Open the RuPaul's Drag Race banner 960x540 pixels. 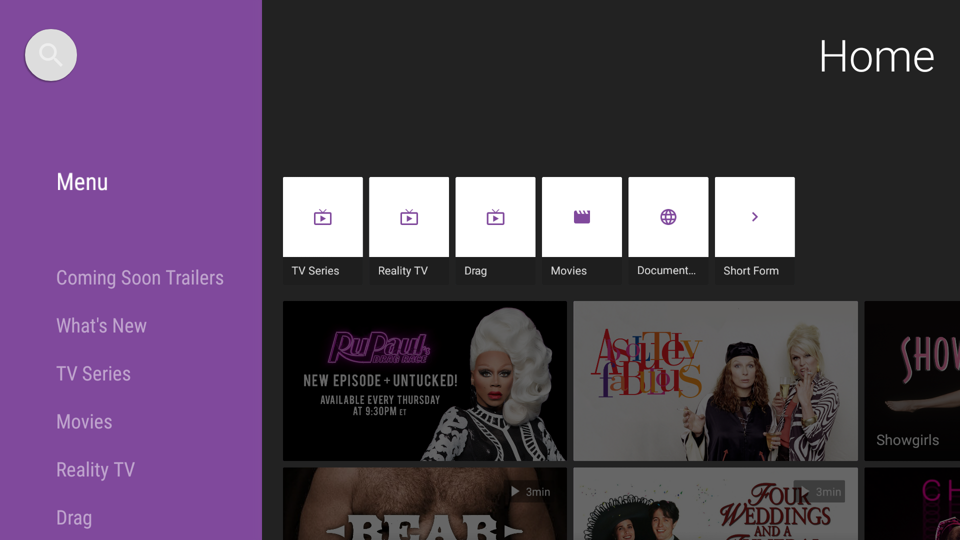(x=424, y=380)
